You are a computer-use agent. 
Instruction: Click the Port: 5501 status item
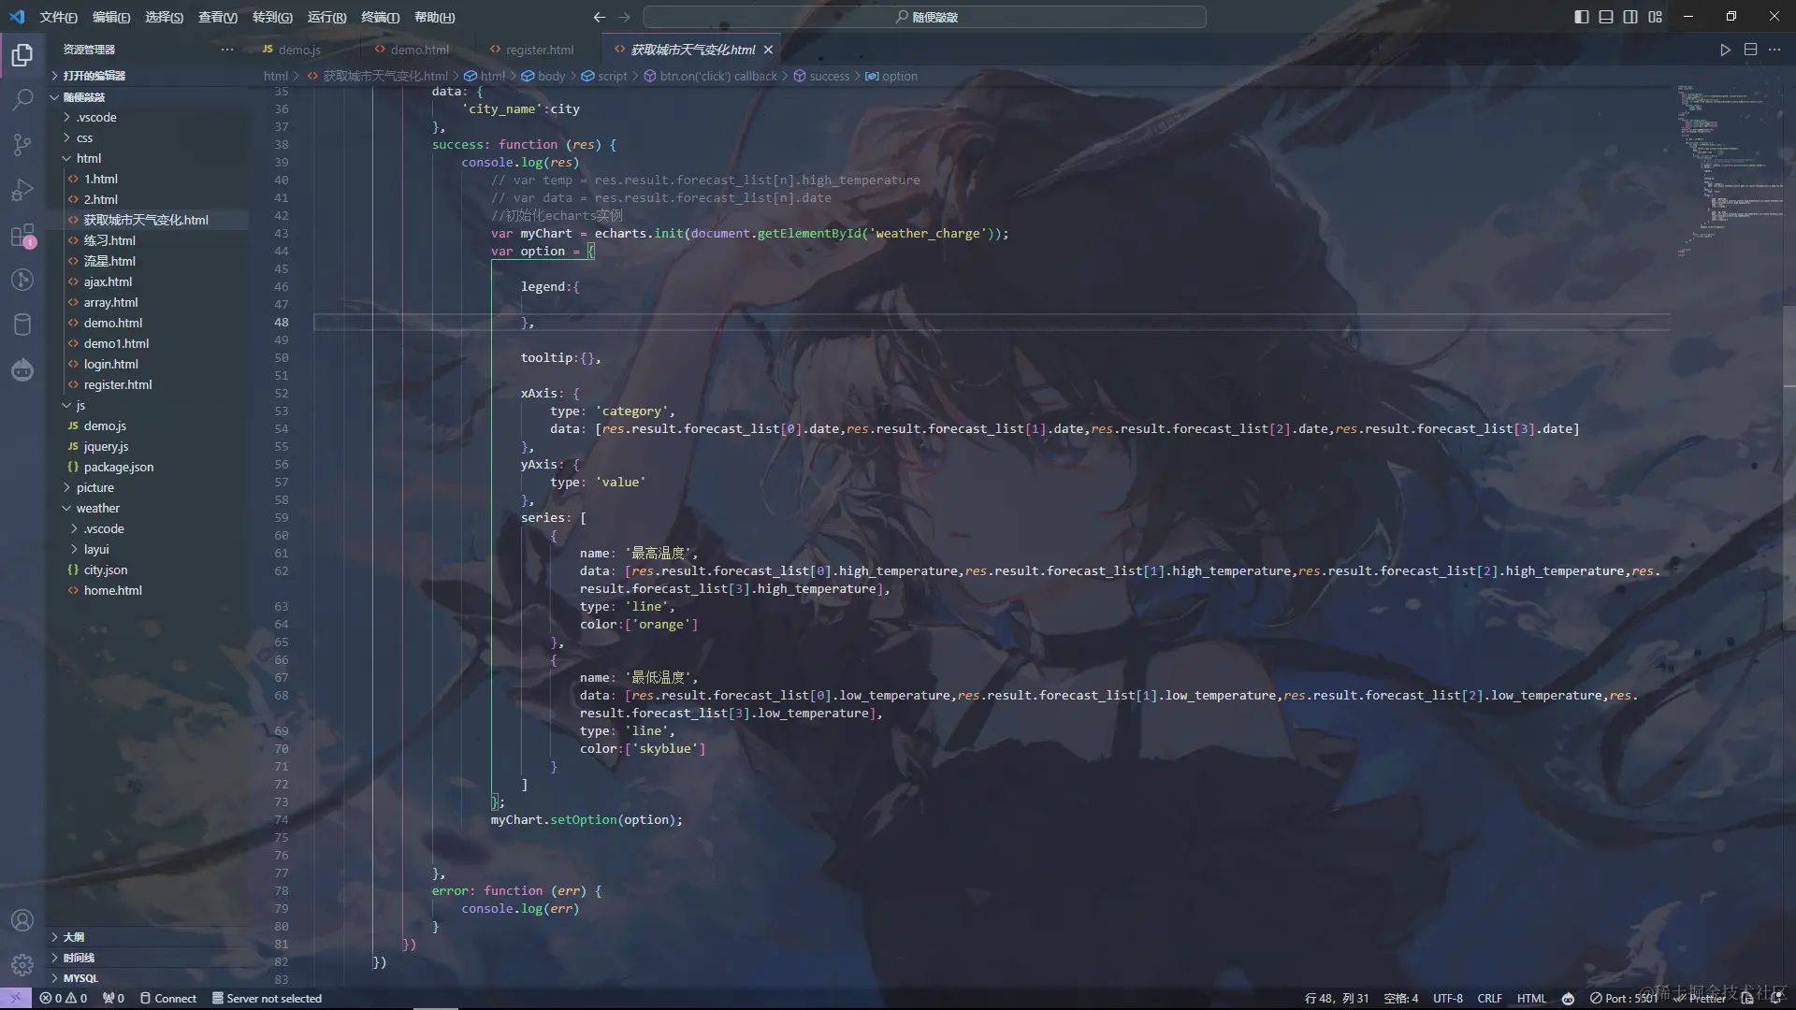pos(1624,998)
